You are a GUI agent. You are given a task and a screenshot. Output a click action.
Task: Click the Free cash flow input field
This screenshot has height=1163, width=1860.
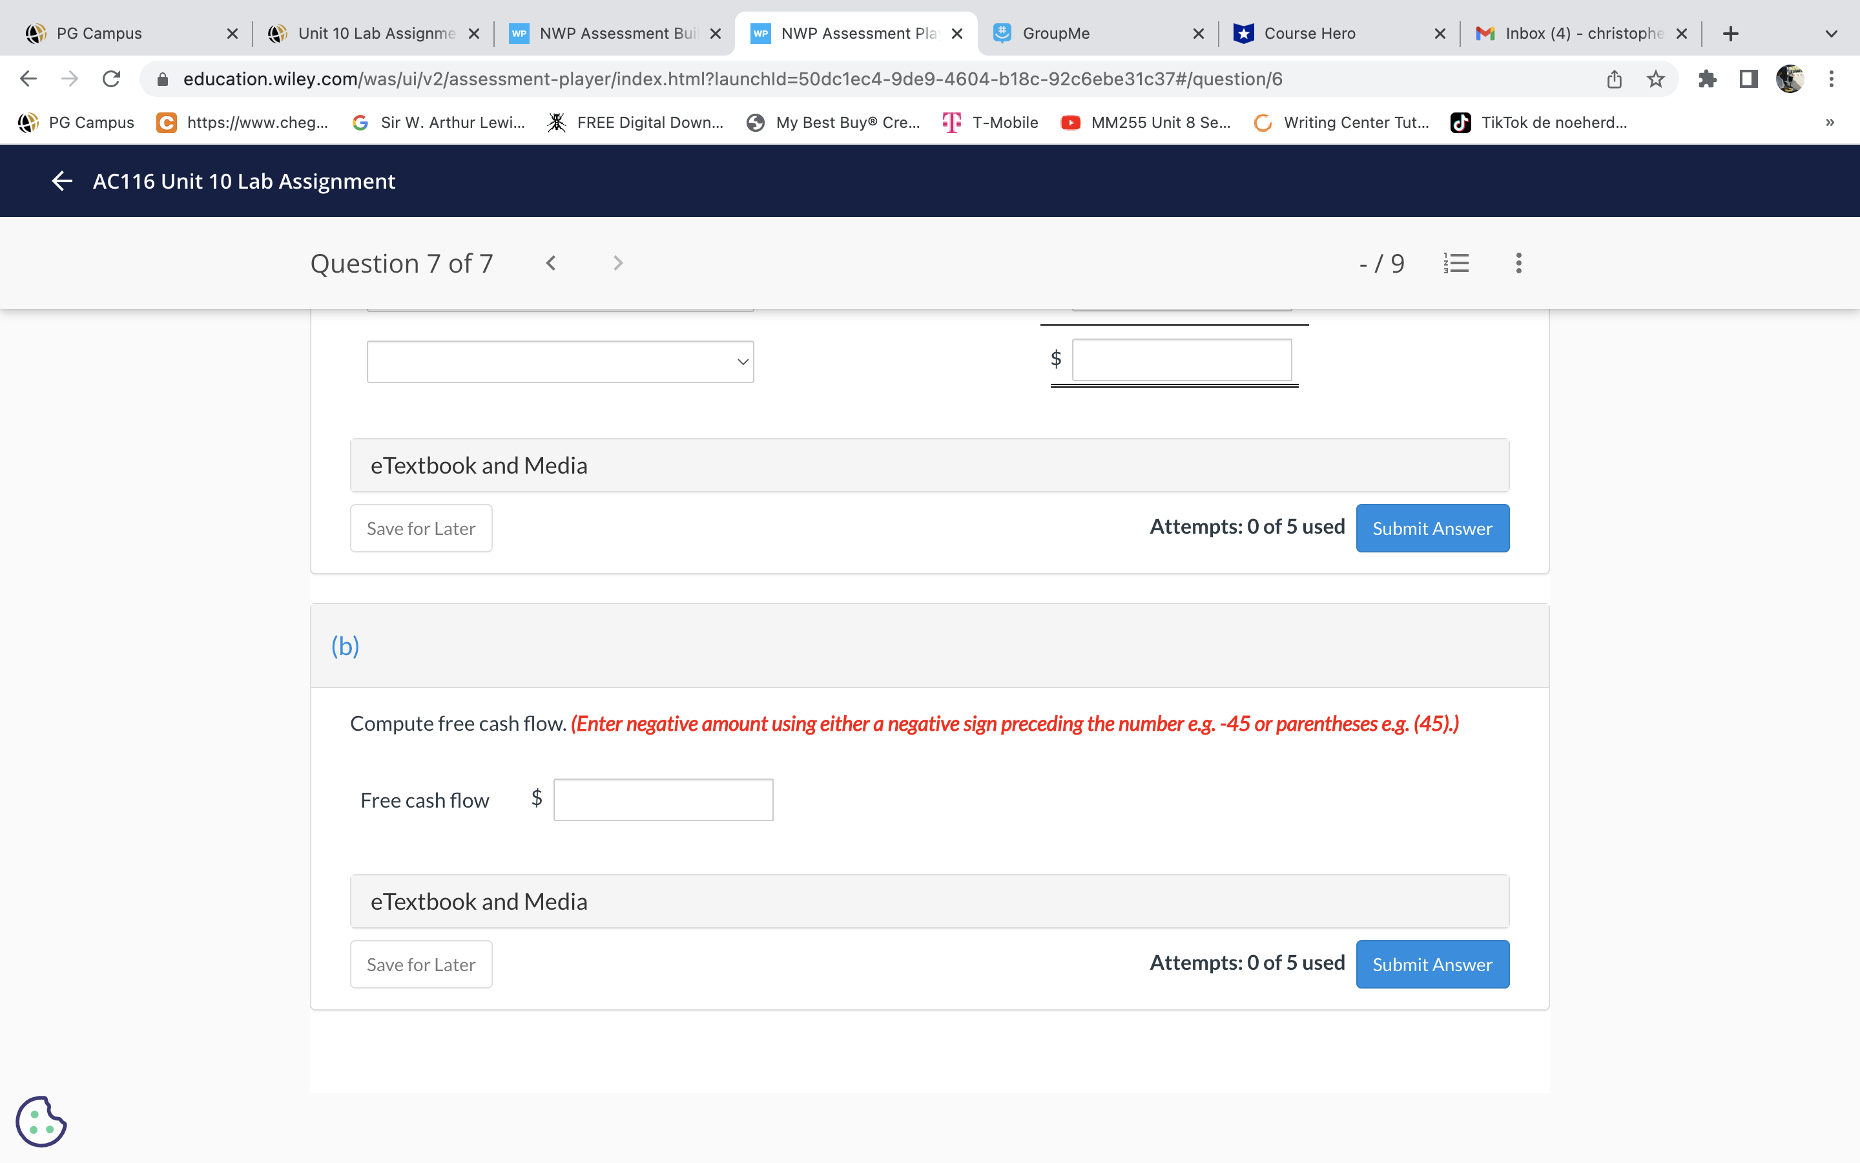(x=663, y=799)
